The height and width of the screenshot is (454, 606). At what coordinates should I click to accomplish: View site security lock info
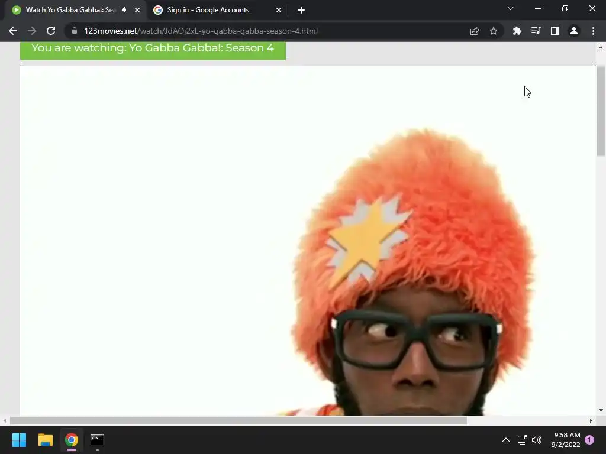(x=75, y=31)
